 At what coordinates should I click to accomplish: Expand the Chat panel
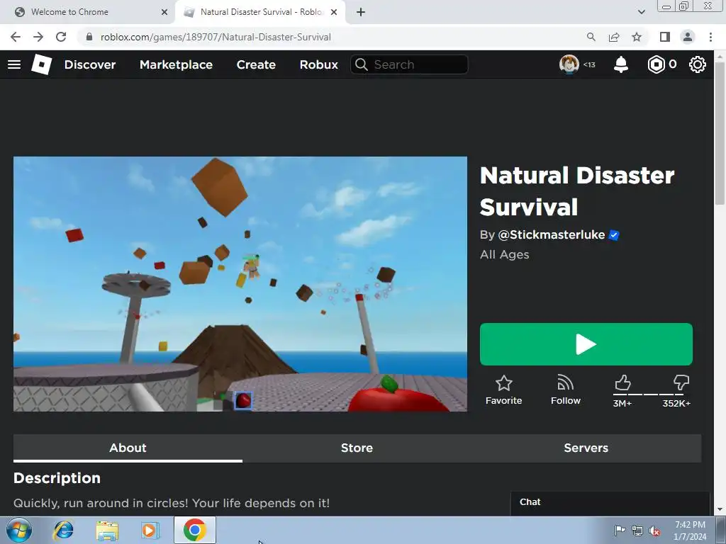click(x=610, y=503)
